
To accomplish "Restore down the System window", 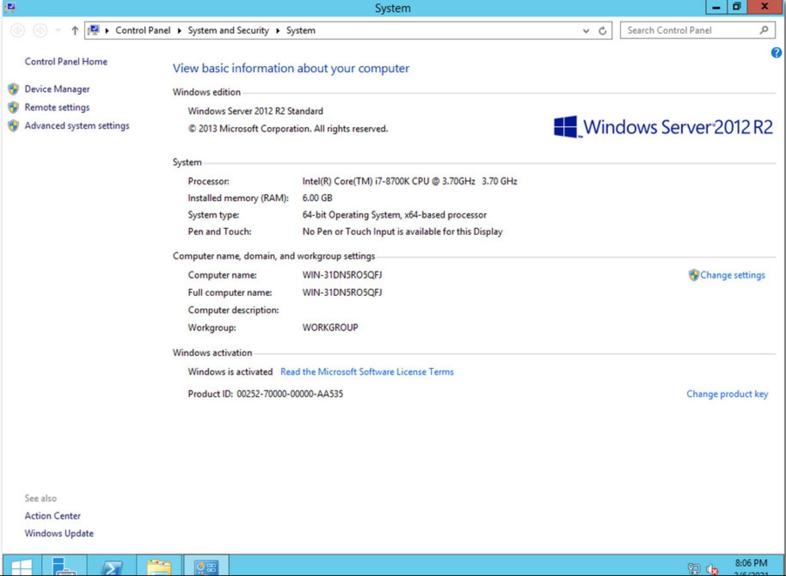I will point(737,7).
